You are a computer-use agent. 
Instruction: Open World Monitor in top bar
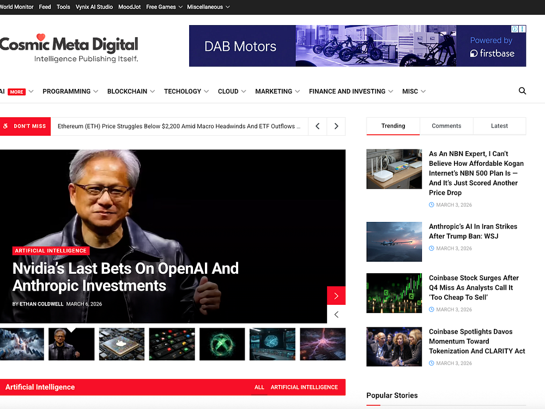17,7
